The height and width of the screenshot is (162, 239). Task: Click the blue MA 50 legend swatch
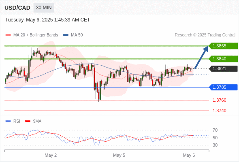click(x=66, y=35)
